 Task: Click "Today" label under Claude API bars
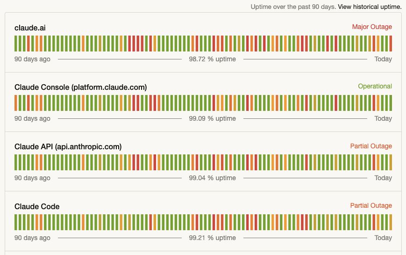pos(383,178)
